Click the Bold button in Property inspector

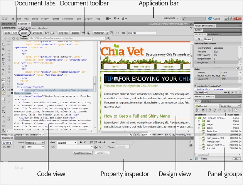tap(81, 143)
